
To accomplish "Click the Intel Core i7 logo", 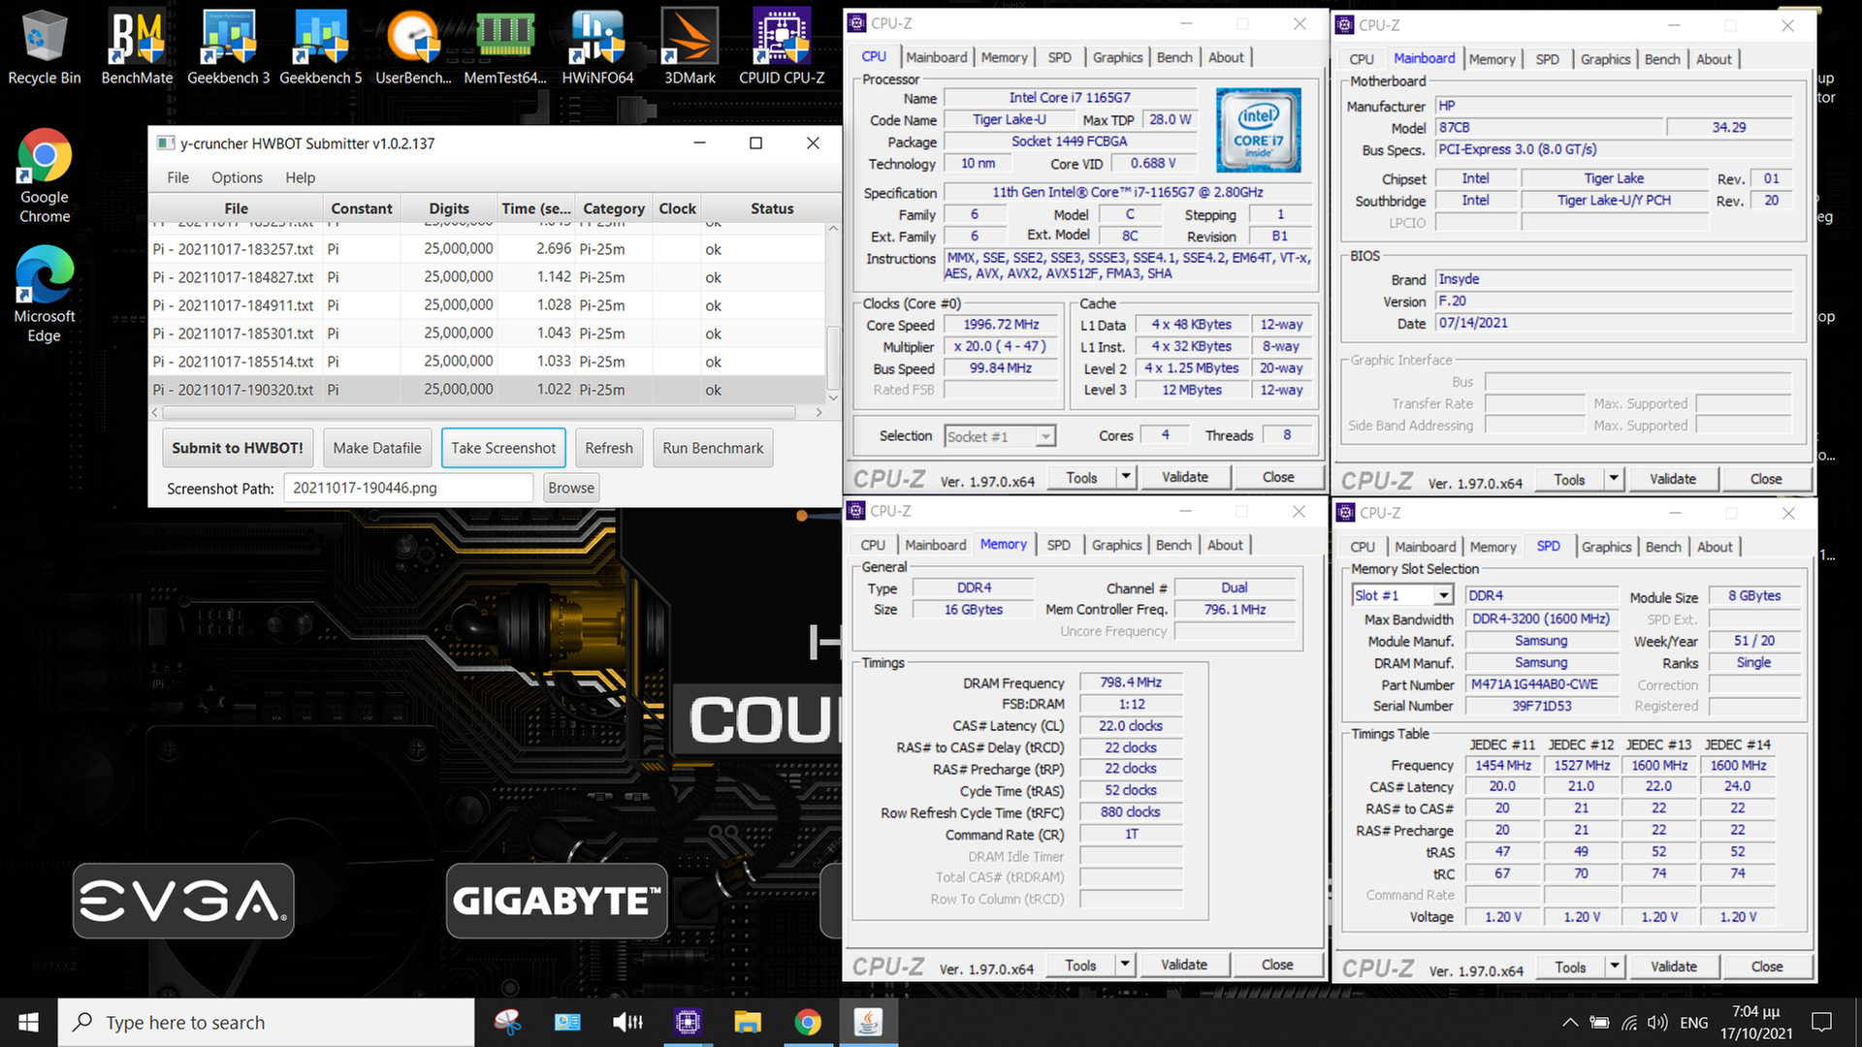I will pyautogui.click(x=1258, y=130).
